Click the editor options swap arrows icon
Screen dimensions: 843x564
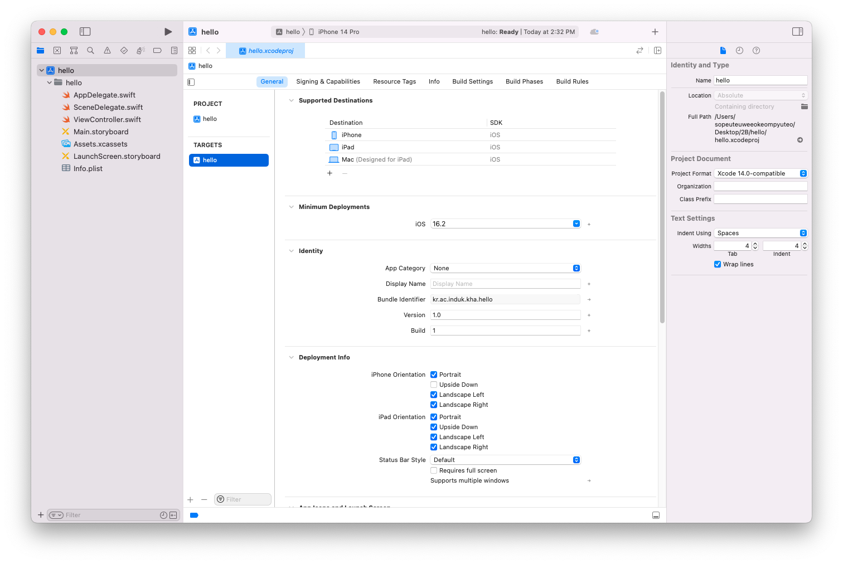[639, 51]
